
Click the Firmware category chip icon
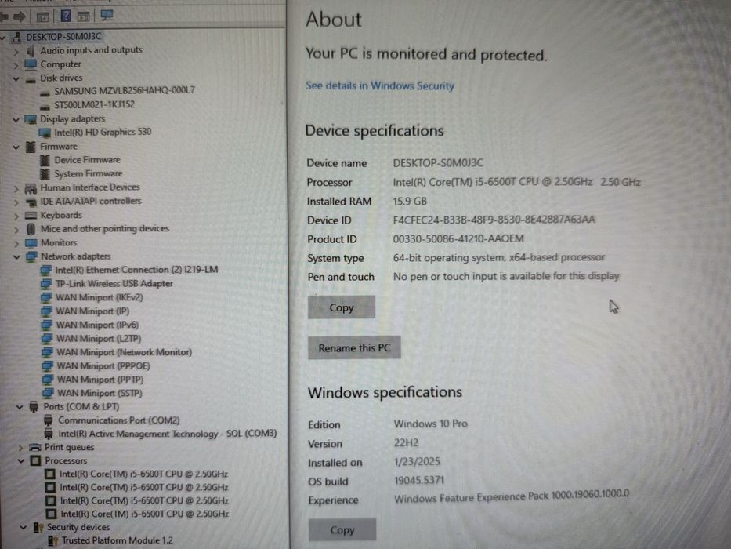pyautogui.click(x=31, y=147)
